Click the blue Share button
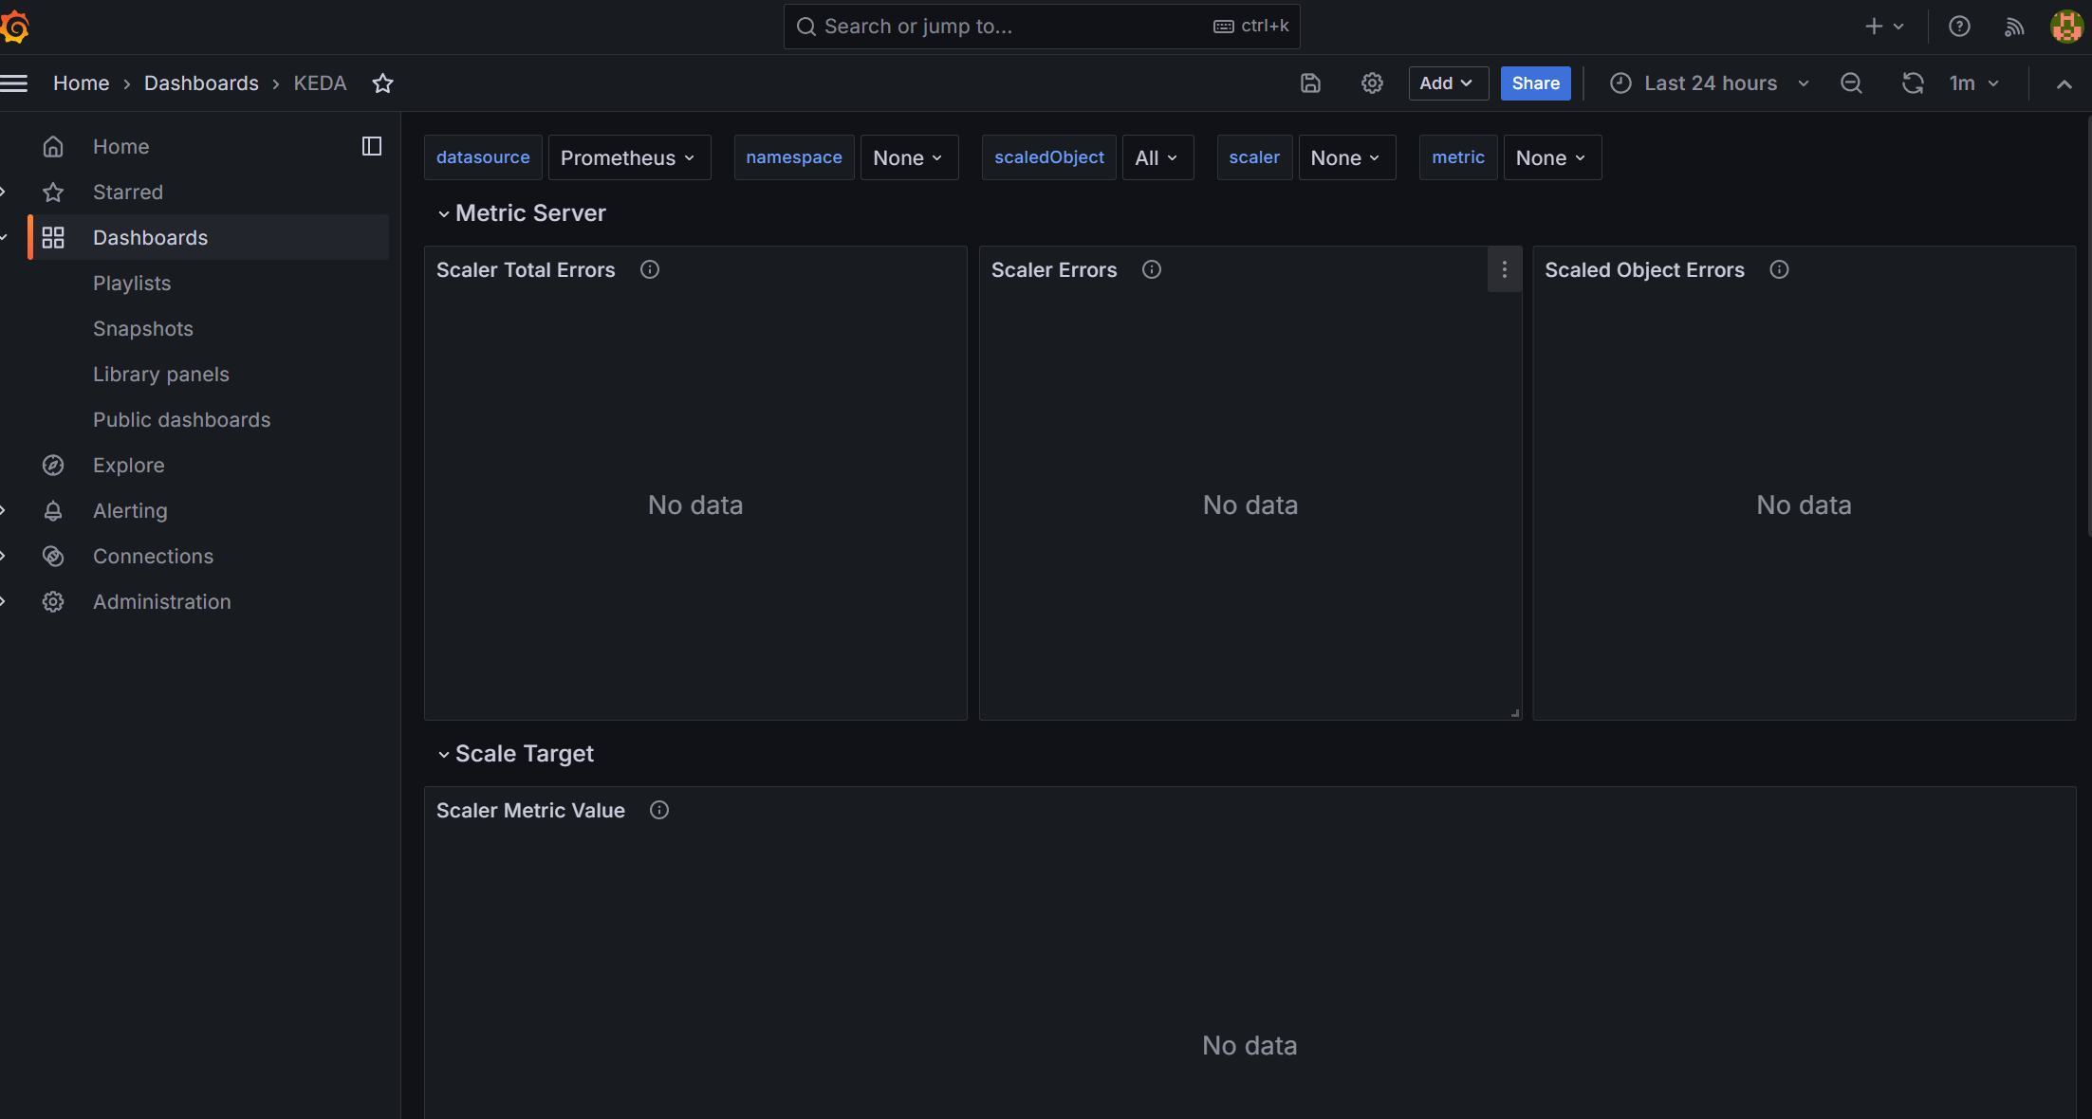Screen dimensions: 2092x1119 (x=1535, y=83)
